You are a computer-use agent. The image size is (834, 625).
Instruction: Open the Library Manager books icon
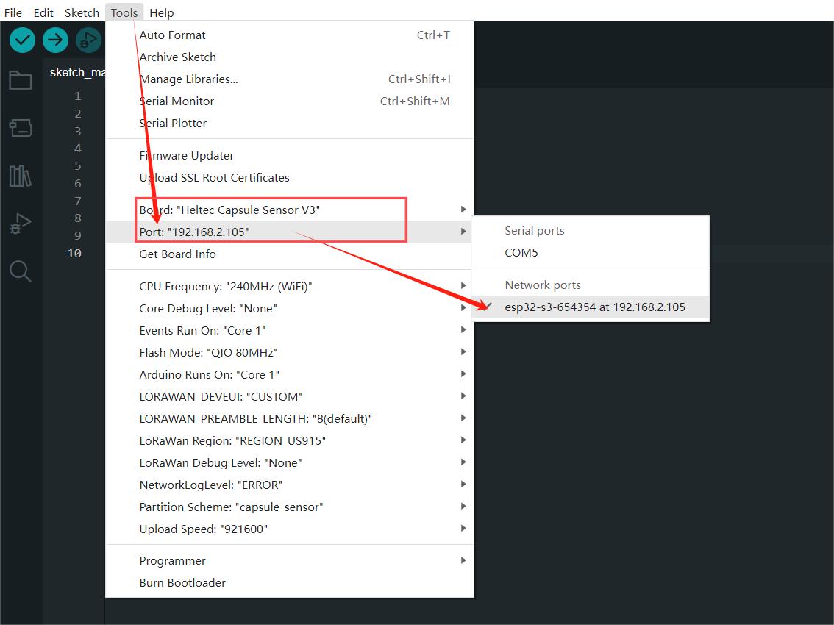20,176
